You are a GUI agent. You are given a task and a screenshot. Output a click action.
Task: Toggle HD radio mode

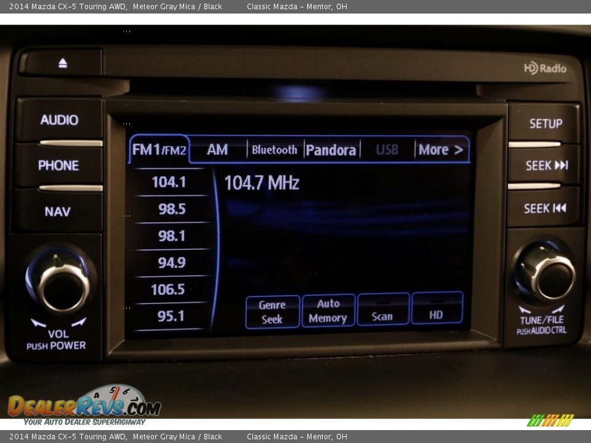click(x=436, y=309)
